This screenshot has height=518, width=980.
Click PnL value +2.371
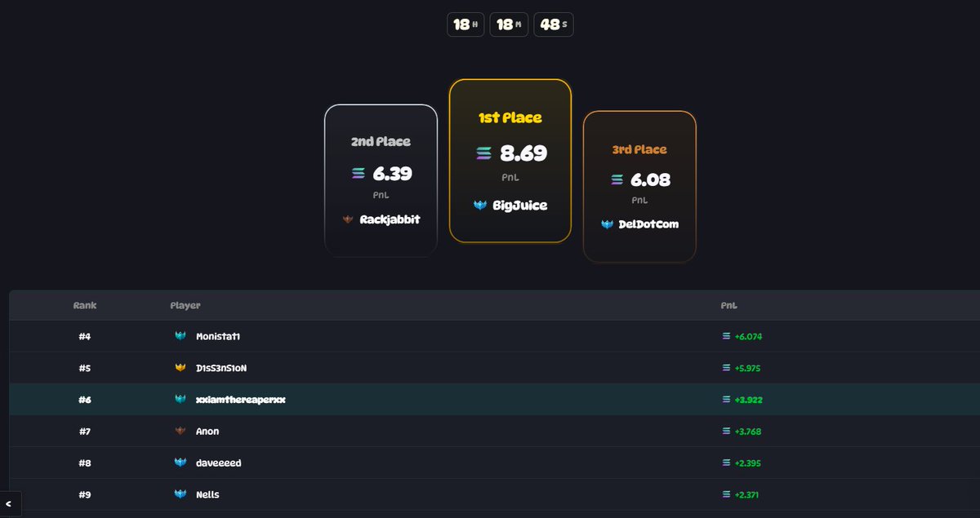pyautogui.click(x=747, y=494)
